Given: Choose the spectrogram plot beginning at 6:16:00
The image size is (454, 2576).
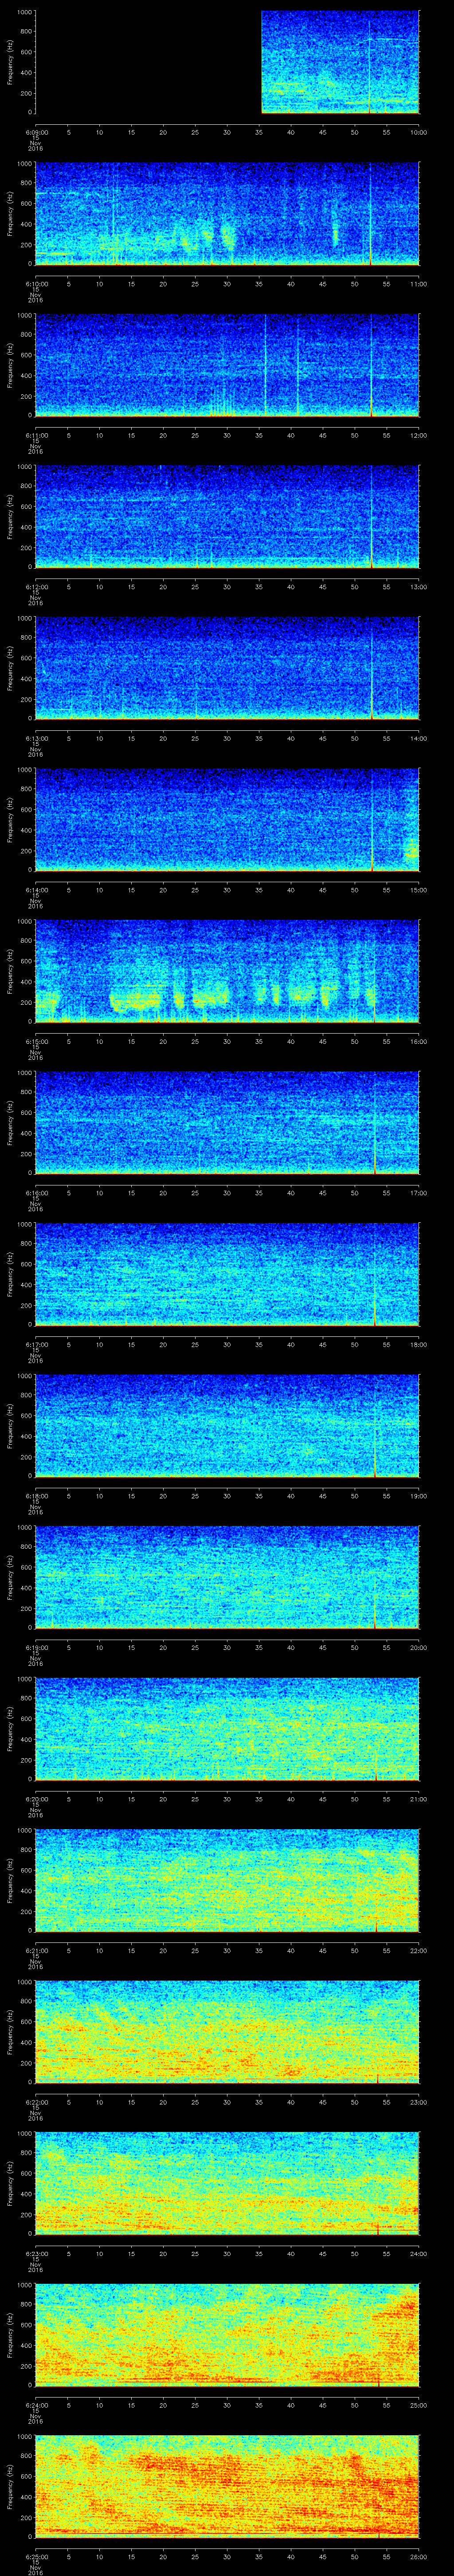Looking at the screenshot, I should pyautogui.click(x=227, y=1123).
